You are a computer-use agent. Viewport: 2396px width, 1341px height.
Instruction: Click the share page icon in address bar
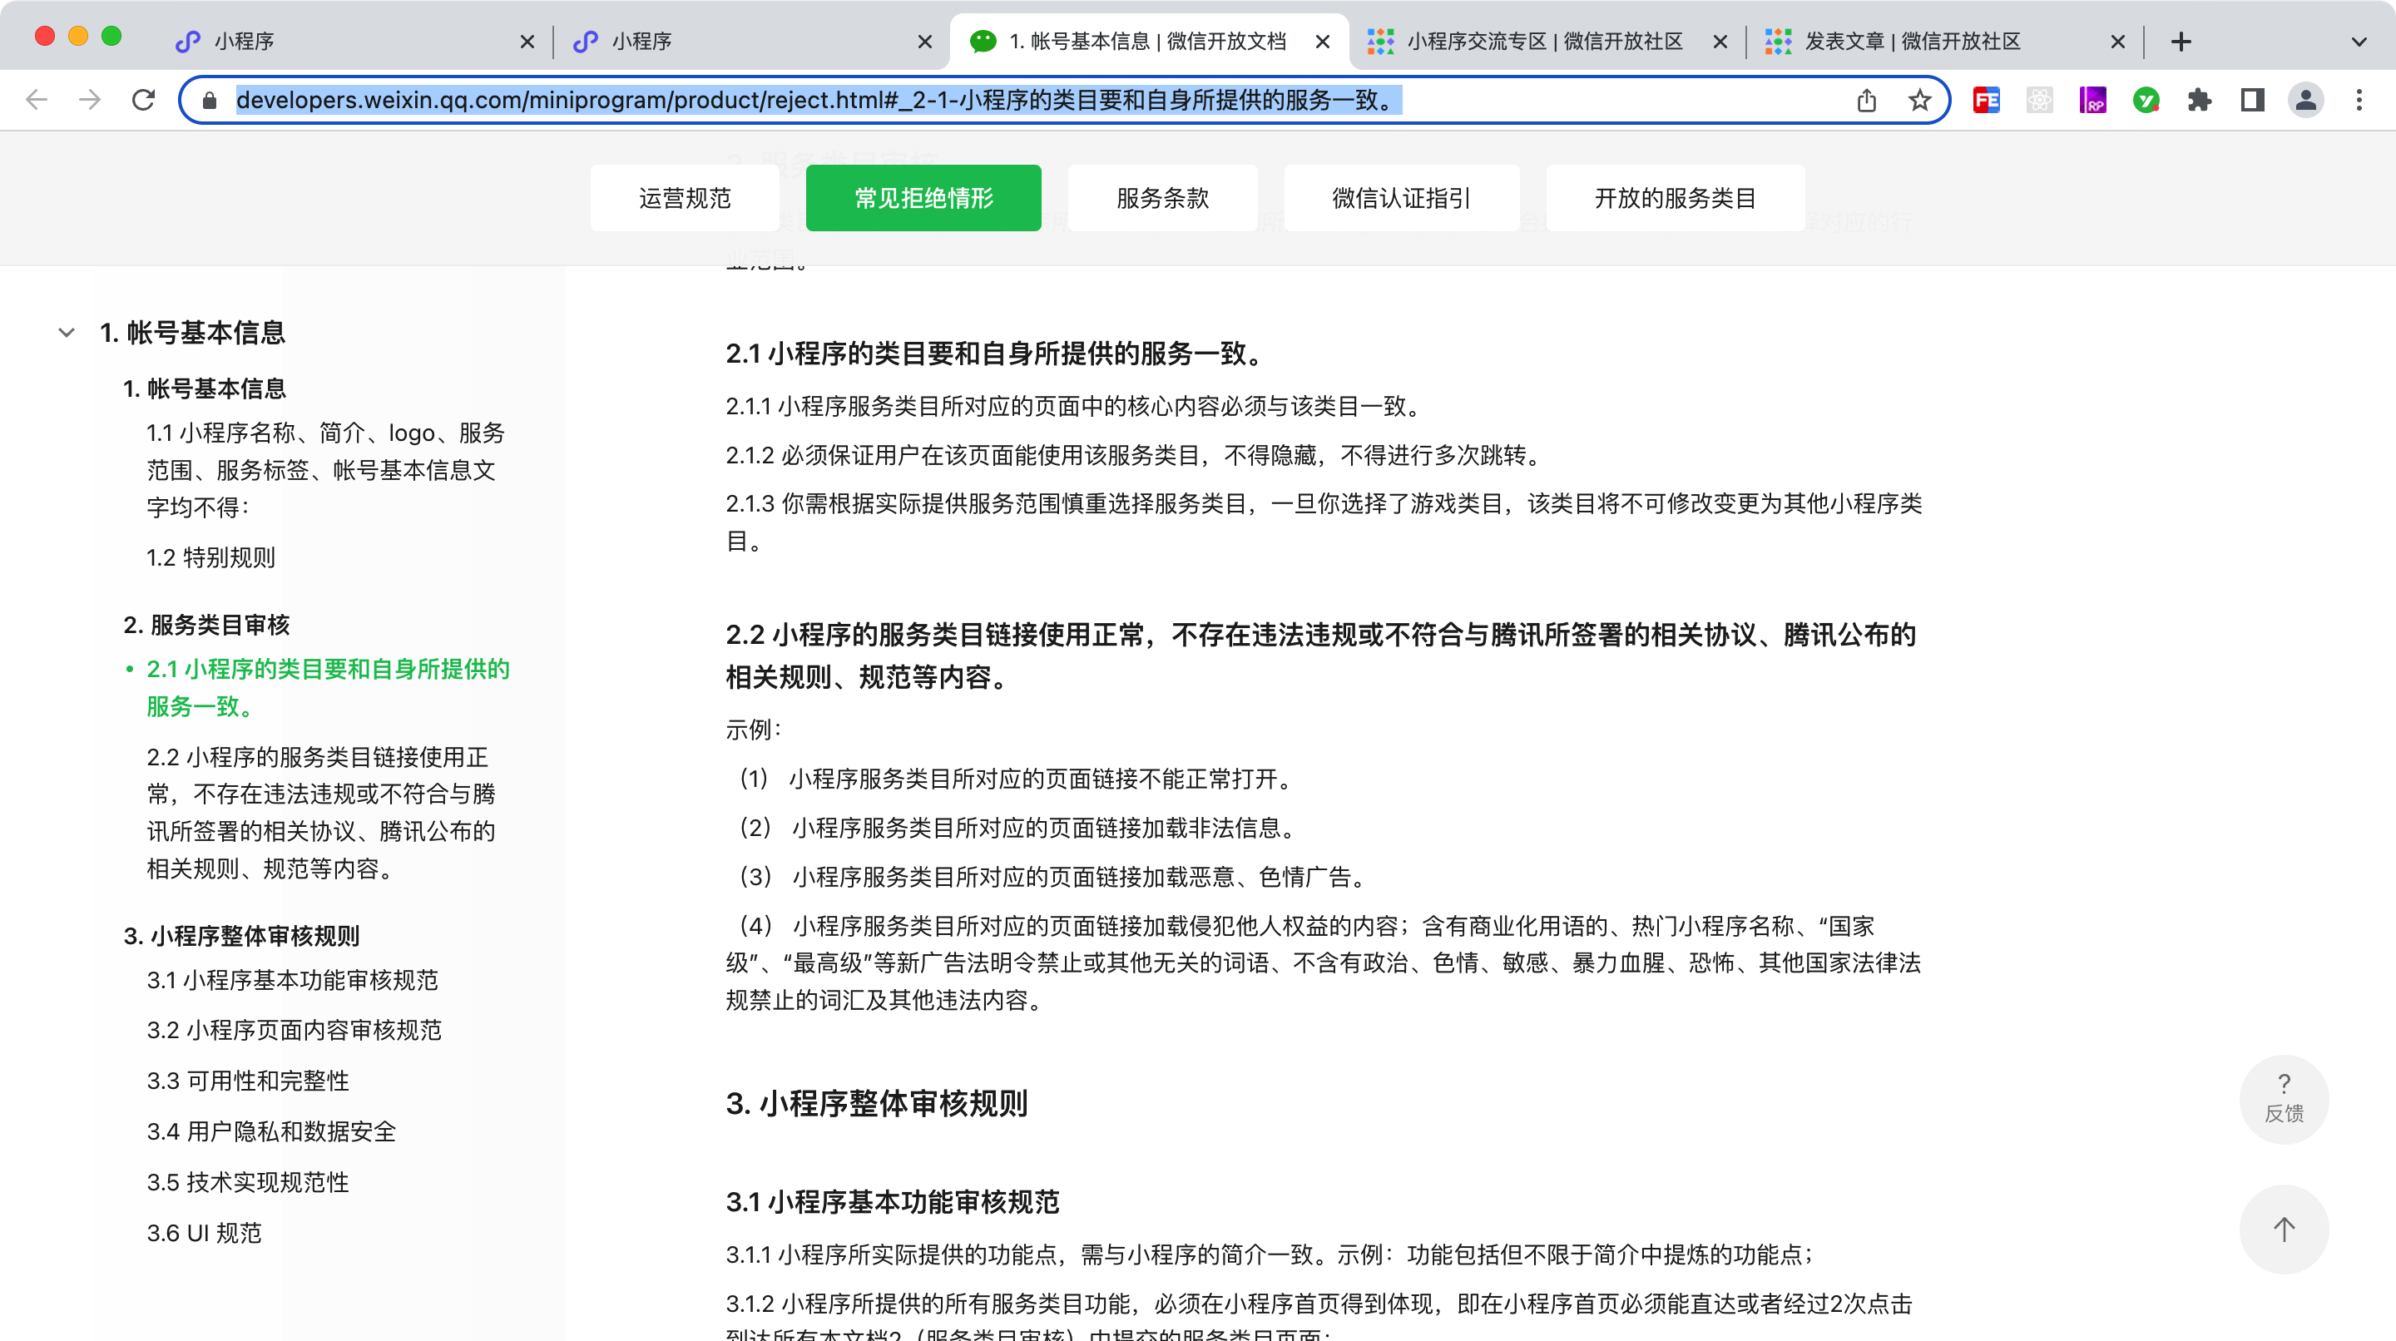pyautogui.click(x=1866, y=101)
